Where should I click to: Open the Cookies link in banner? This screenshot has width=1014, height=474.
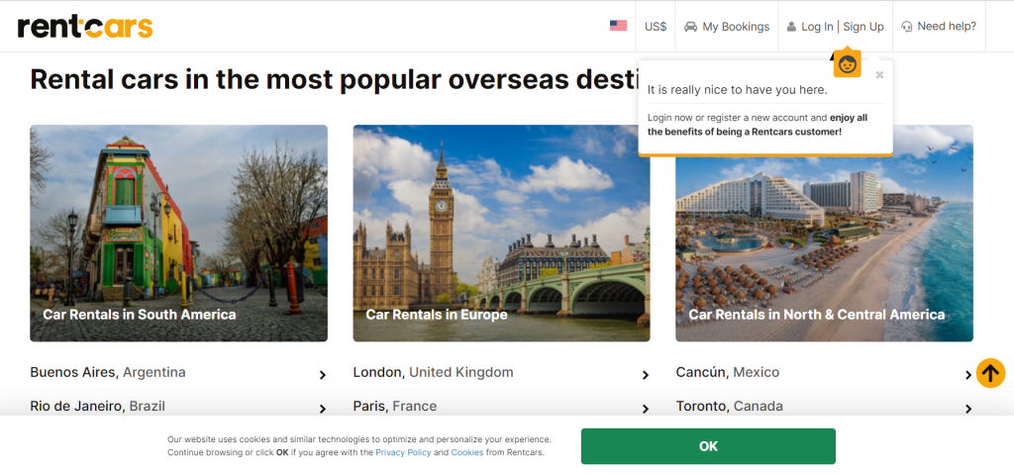(467, 452)
